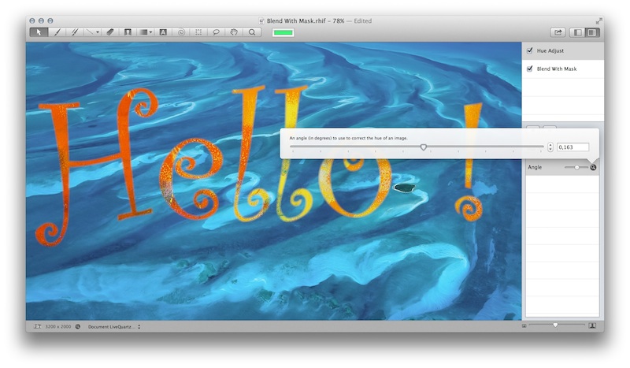Select the arrow pointer tool
This screenshot has width=630, height=368.
(x=39, y=32)
